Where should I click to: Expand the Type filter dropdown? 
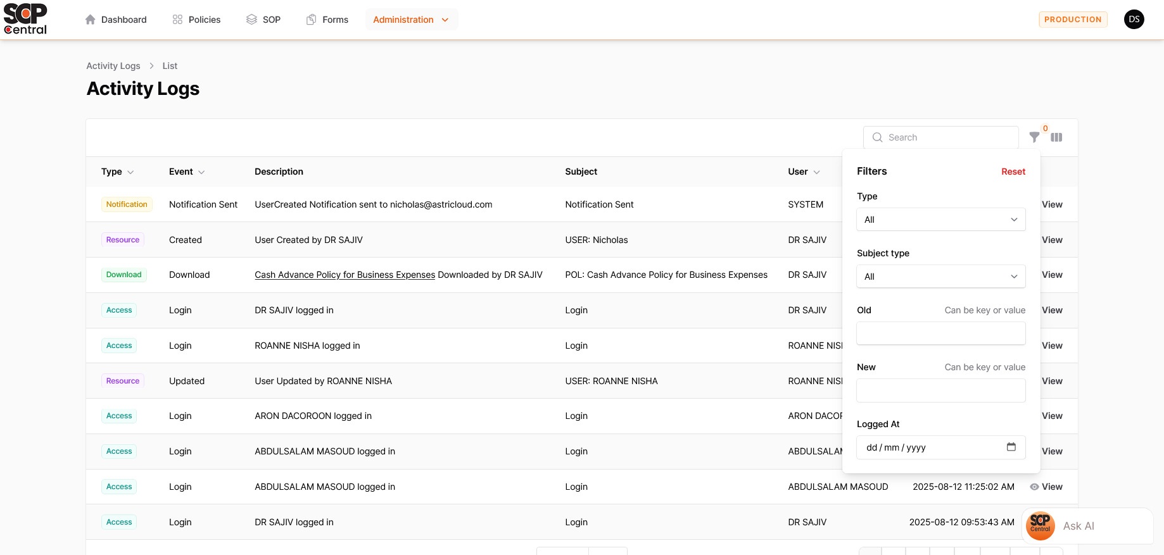(x=940, y=220)
